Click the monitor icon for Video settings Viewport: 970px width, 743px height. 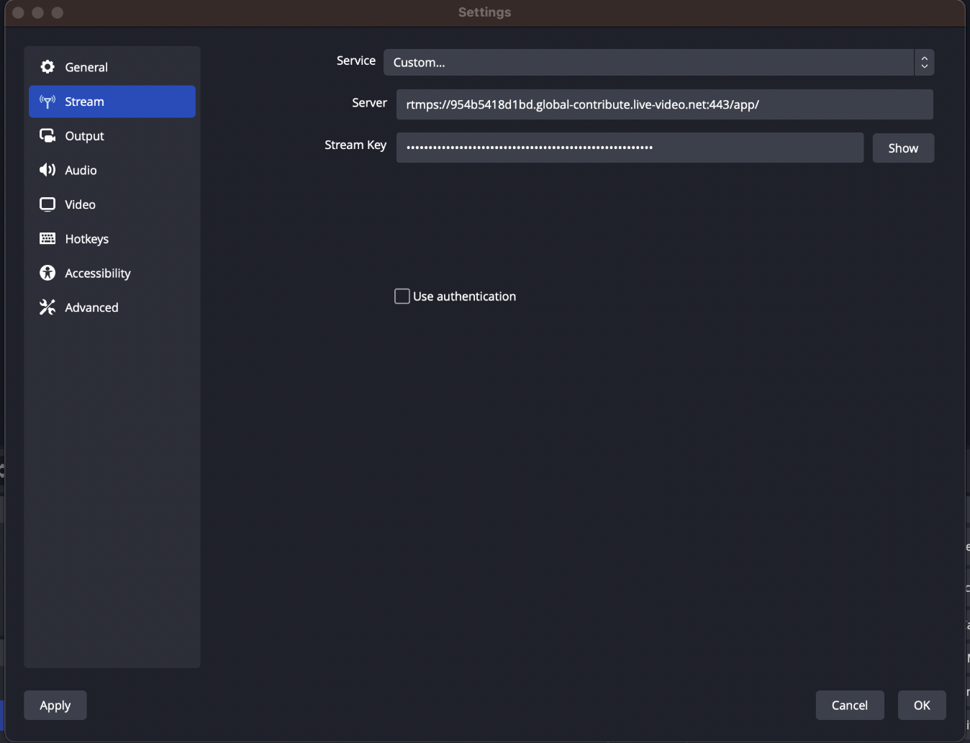coord(47,204)
